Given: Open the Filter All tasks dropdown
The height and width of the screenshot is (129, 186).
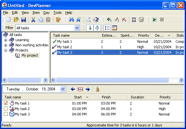Looking at the screenshot, I should click(77, 28).
